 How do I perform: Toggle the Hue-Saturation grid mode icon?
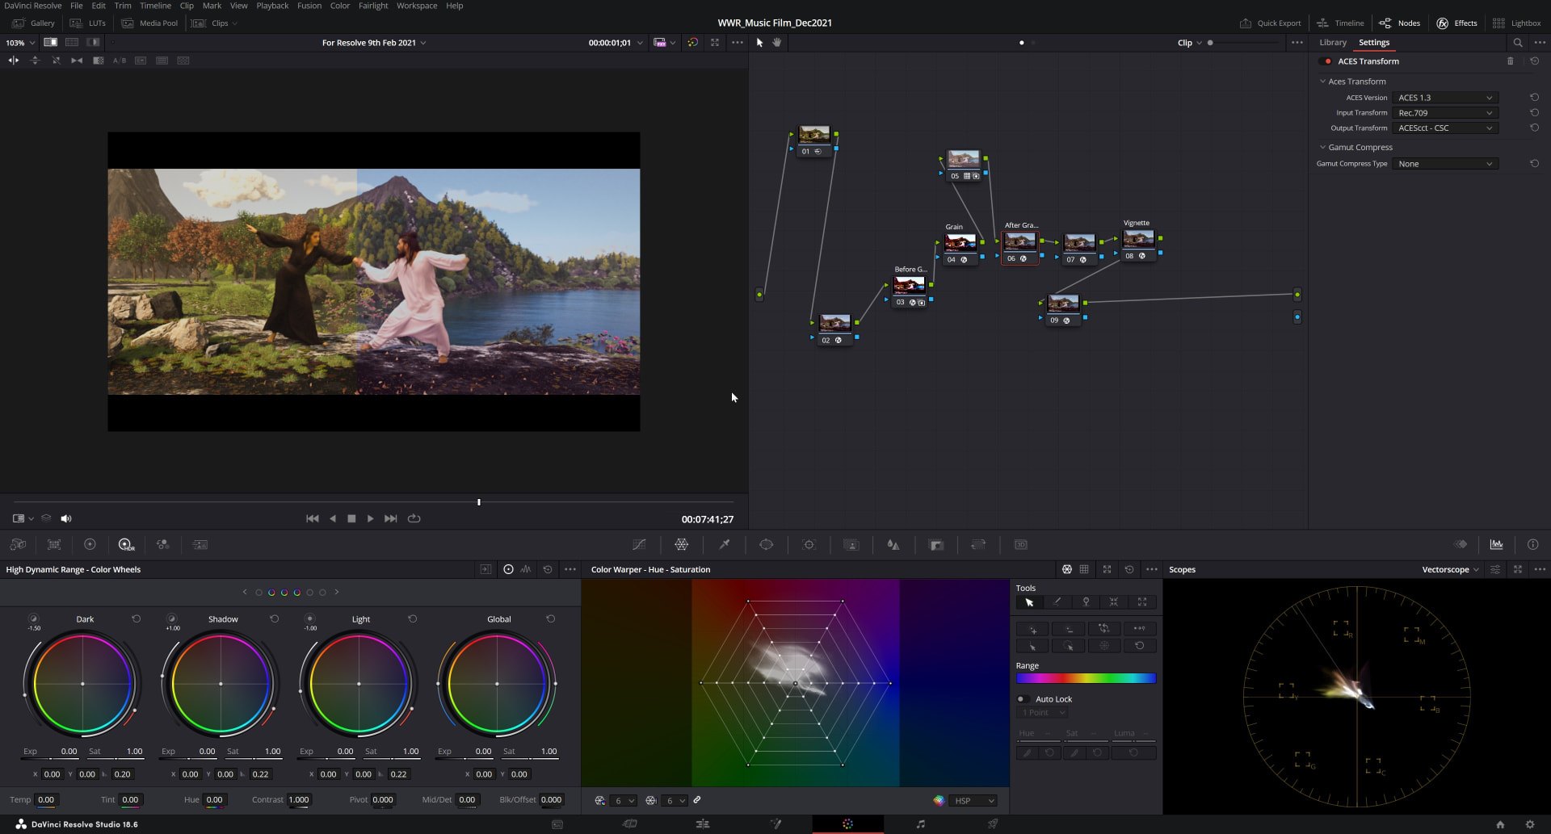click(1067, 570)
